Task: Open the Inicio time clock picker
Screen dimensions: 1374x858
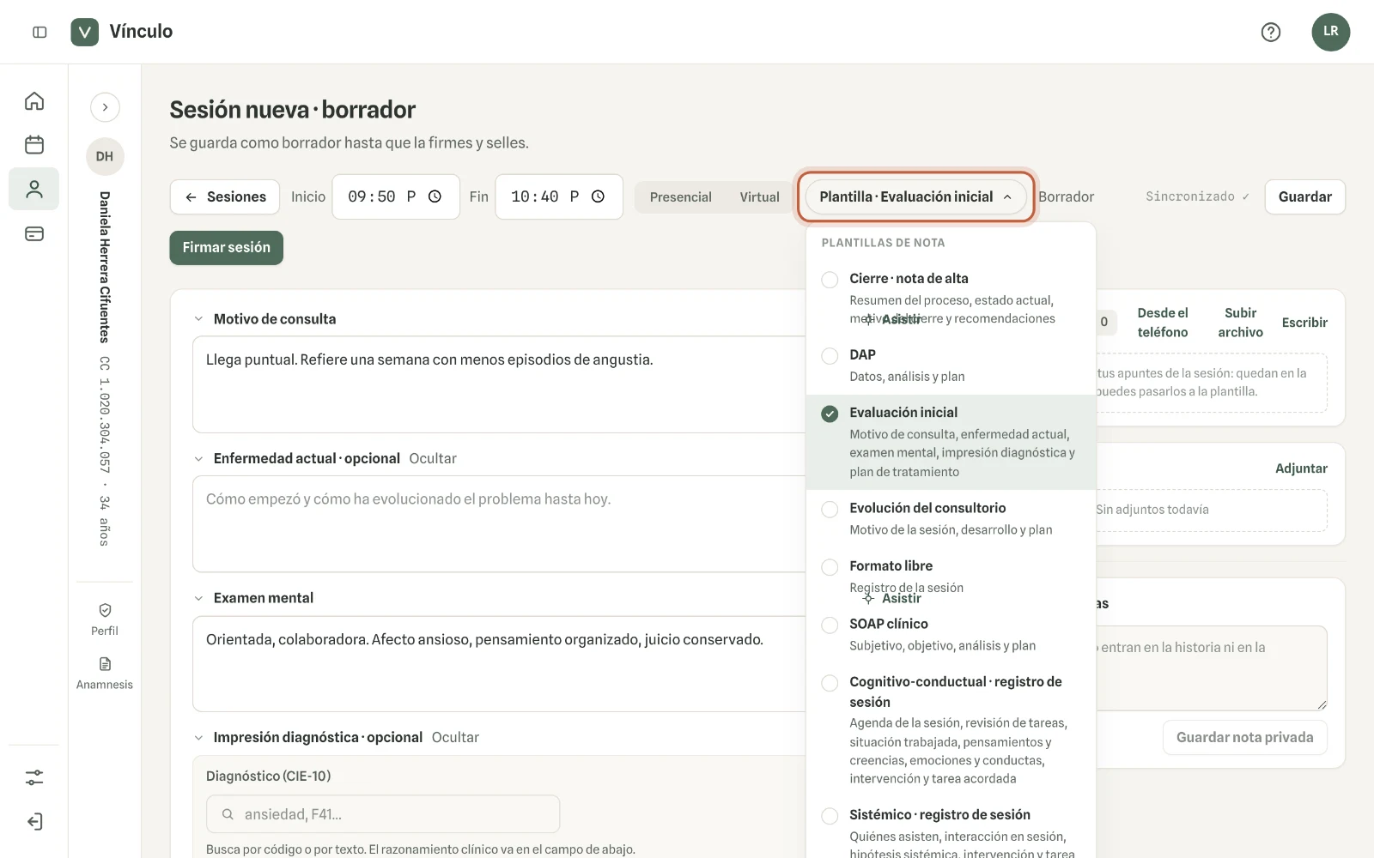Action: 435,196
